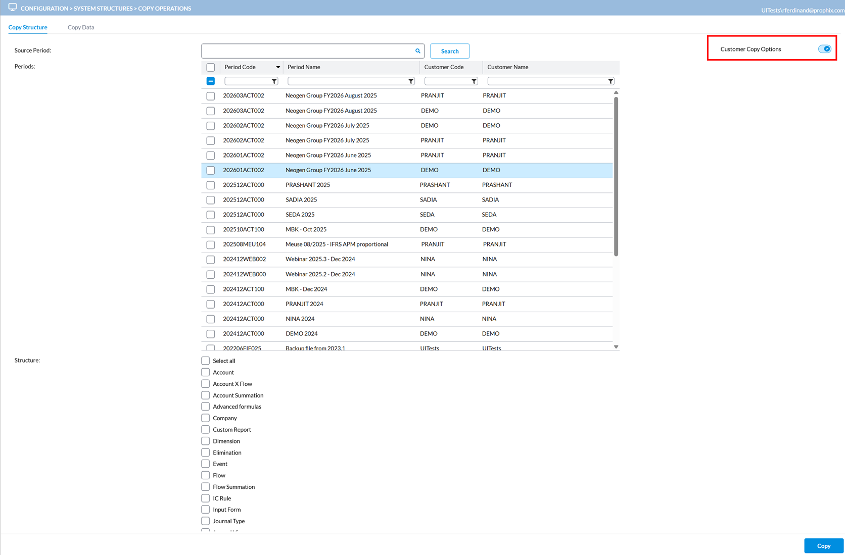Viewport: 845px width, 555px height.
Task: Open the Customer Code filter icon
Action: [x=474, y=81]
